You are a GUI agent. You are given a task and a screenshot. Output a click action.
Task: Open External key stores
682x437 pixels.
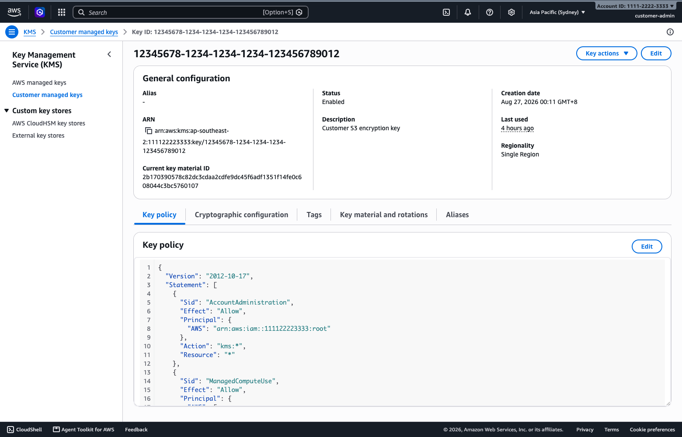click(38, 135)
